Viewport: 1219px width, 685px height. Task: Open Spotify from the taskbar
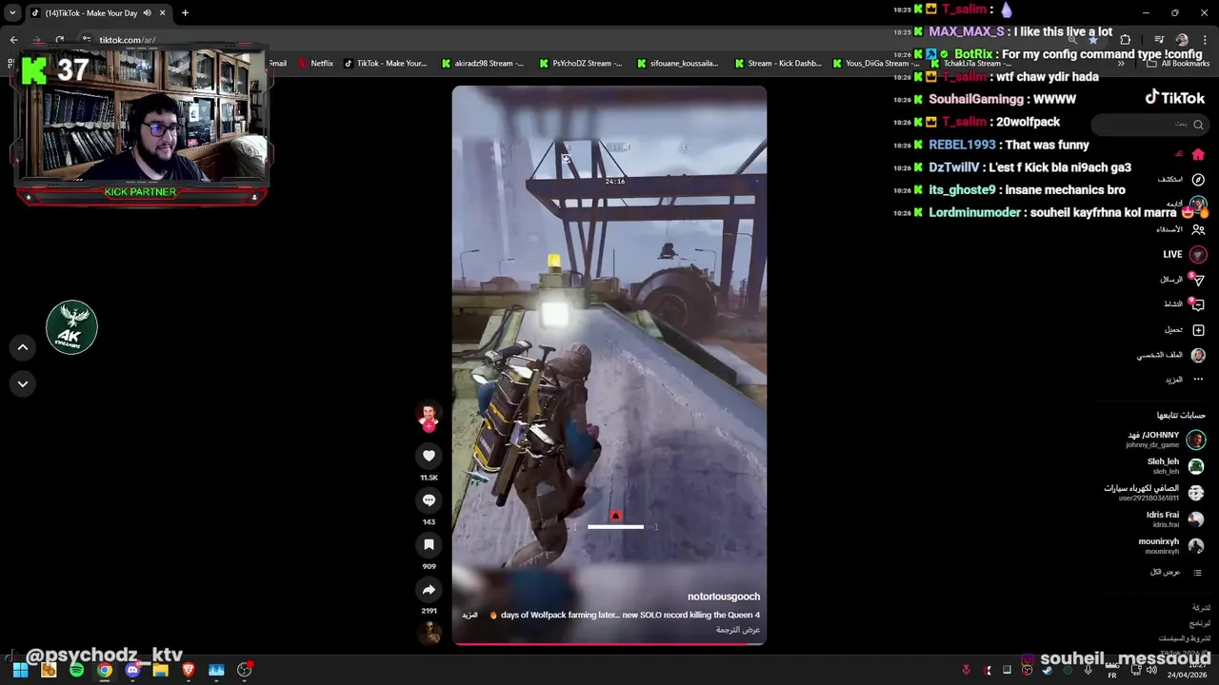pyautogui.click(x=76, y=670)
